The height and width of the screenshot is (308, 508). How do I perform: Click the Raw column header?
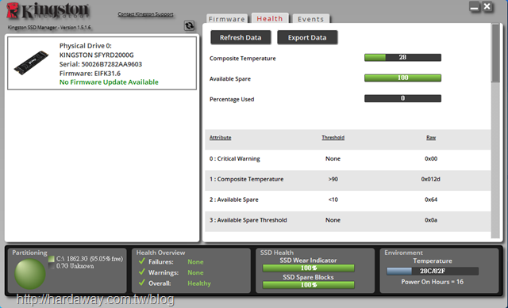click(x=431, y=137)
